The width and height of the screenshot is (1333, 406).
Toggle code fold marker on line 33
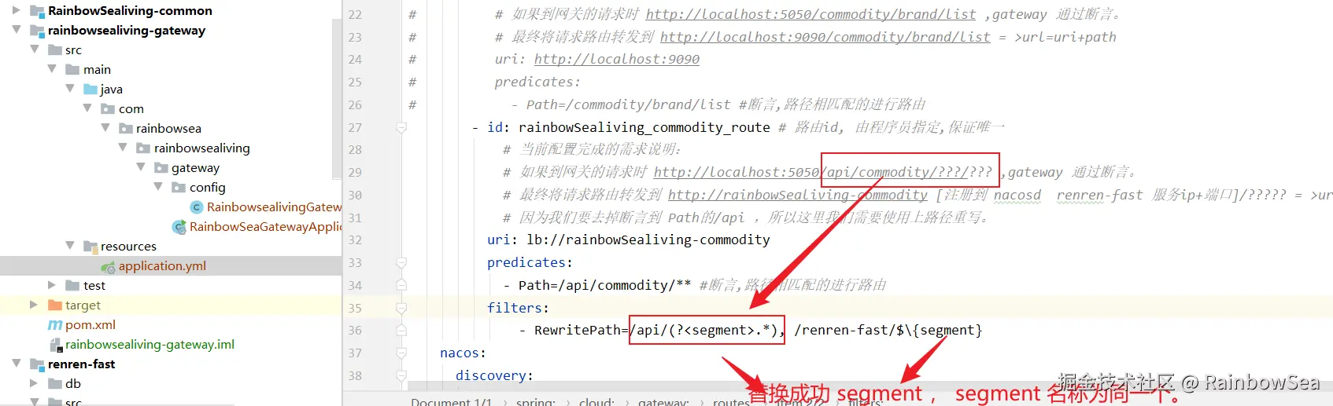click(401, 262)
